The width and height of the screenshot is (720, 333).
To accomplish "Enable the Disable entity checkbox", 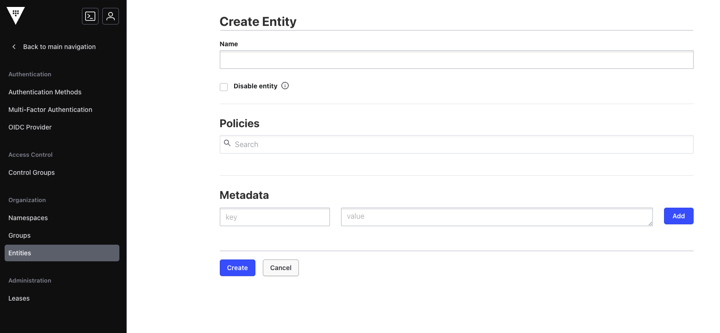I will tap(224, 87).
